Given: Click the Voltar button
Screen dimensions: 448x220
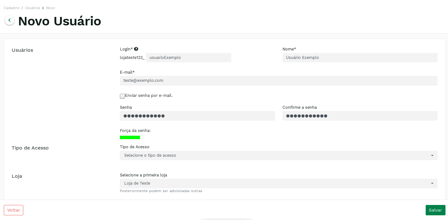Looking at the screenshot, I should pos(14,210).
